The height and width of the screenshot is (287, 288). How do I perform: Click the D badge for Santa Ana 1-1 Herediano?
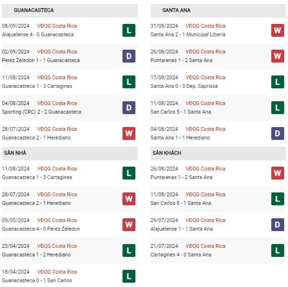click(x=277, y=134)
